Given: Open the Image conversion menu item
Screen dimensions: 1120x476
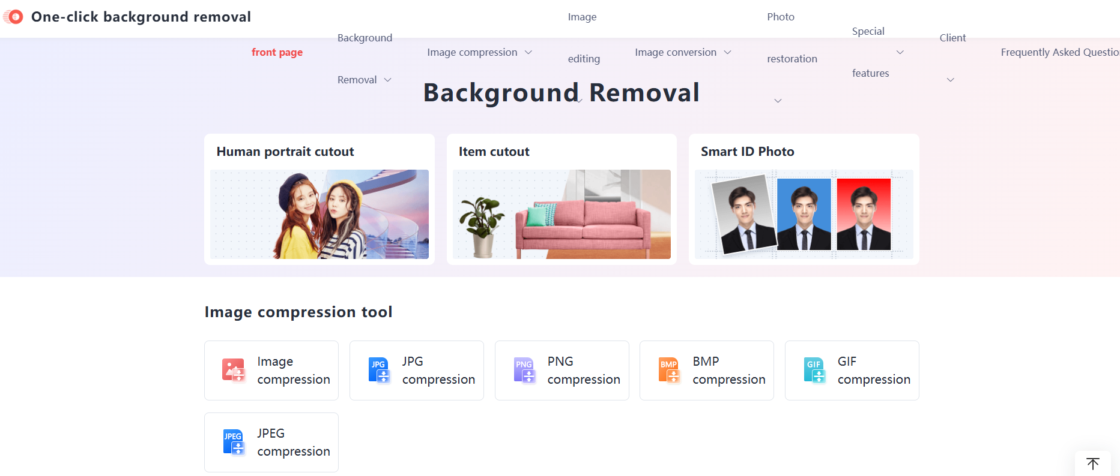Looking at the screenshot, I should coord(676,52).
